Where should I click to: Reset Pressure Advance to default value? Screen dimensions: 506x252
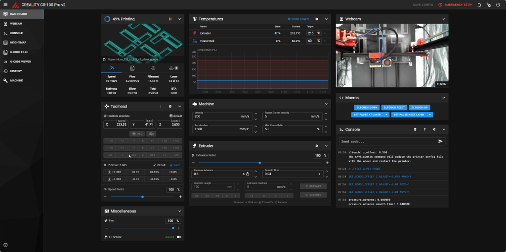(248, 174)
